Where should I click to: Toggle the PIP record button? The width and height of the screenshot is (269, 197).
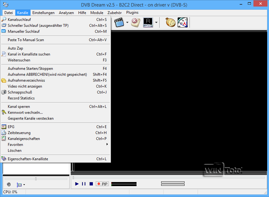[x=102, y=184]
